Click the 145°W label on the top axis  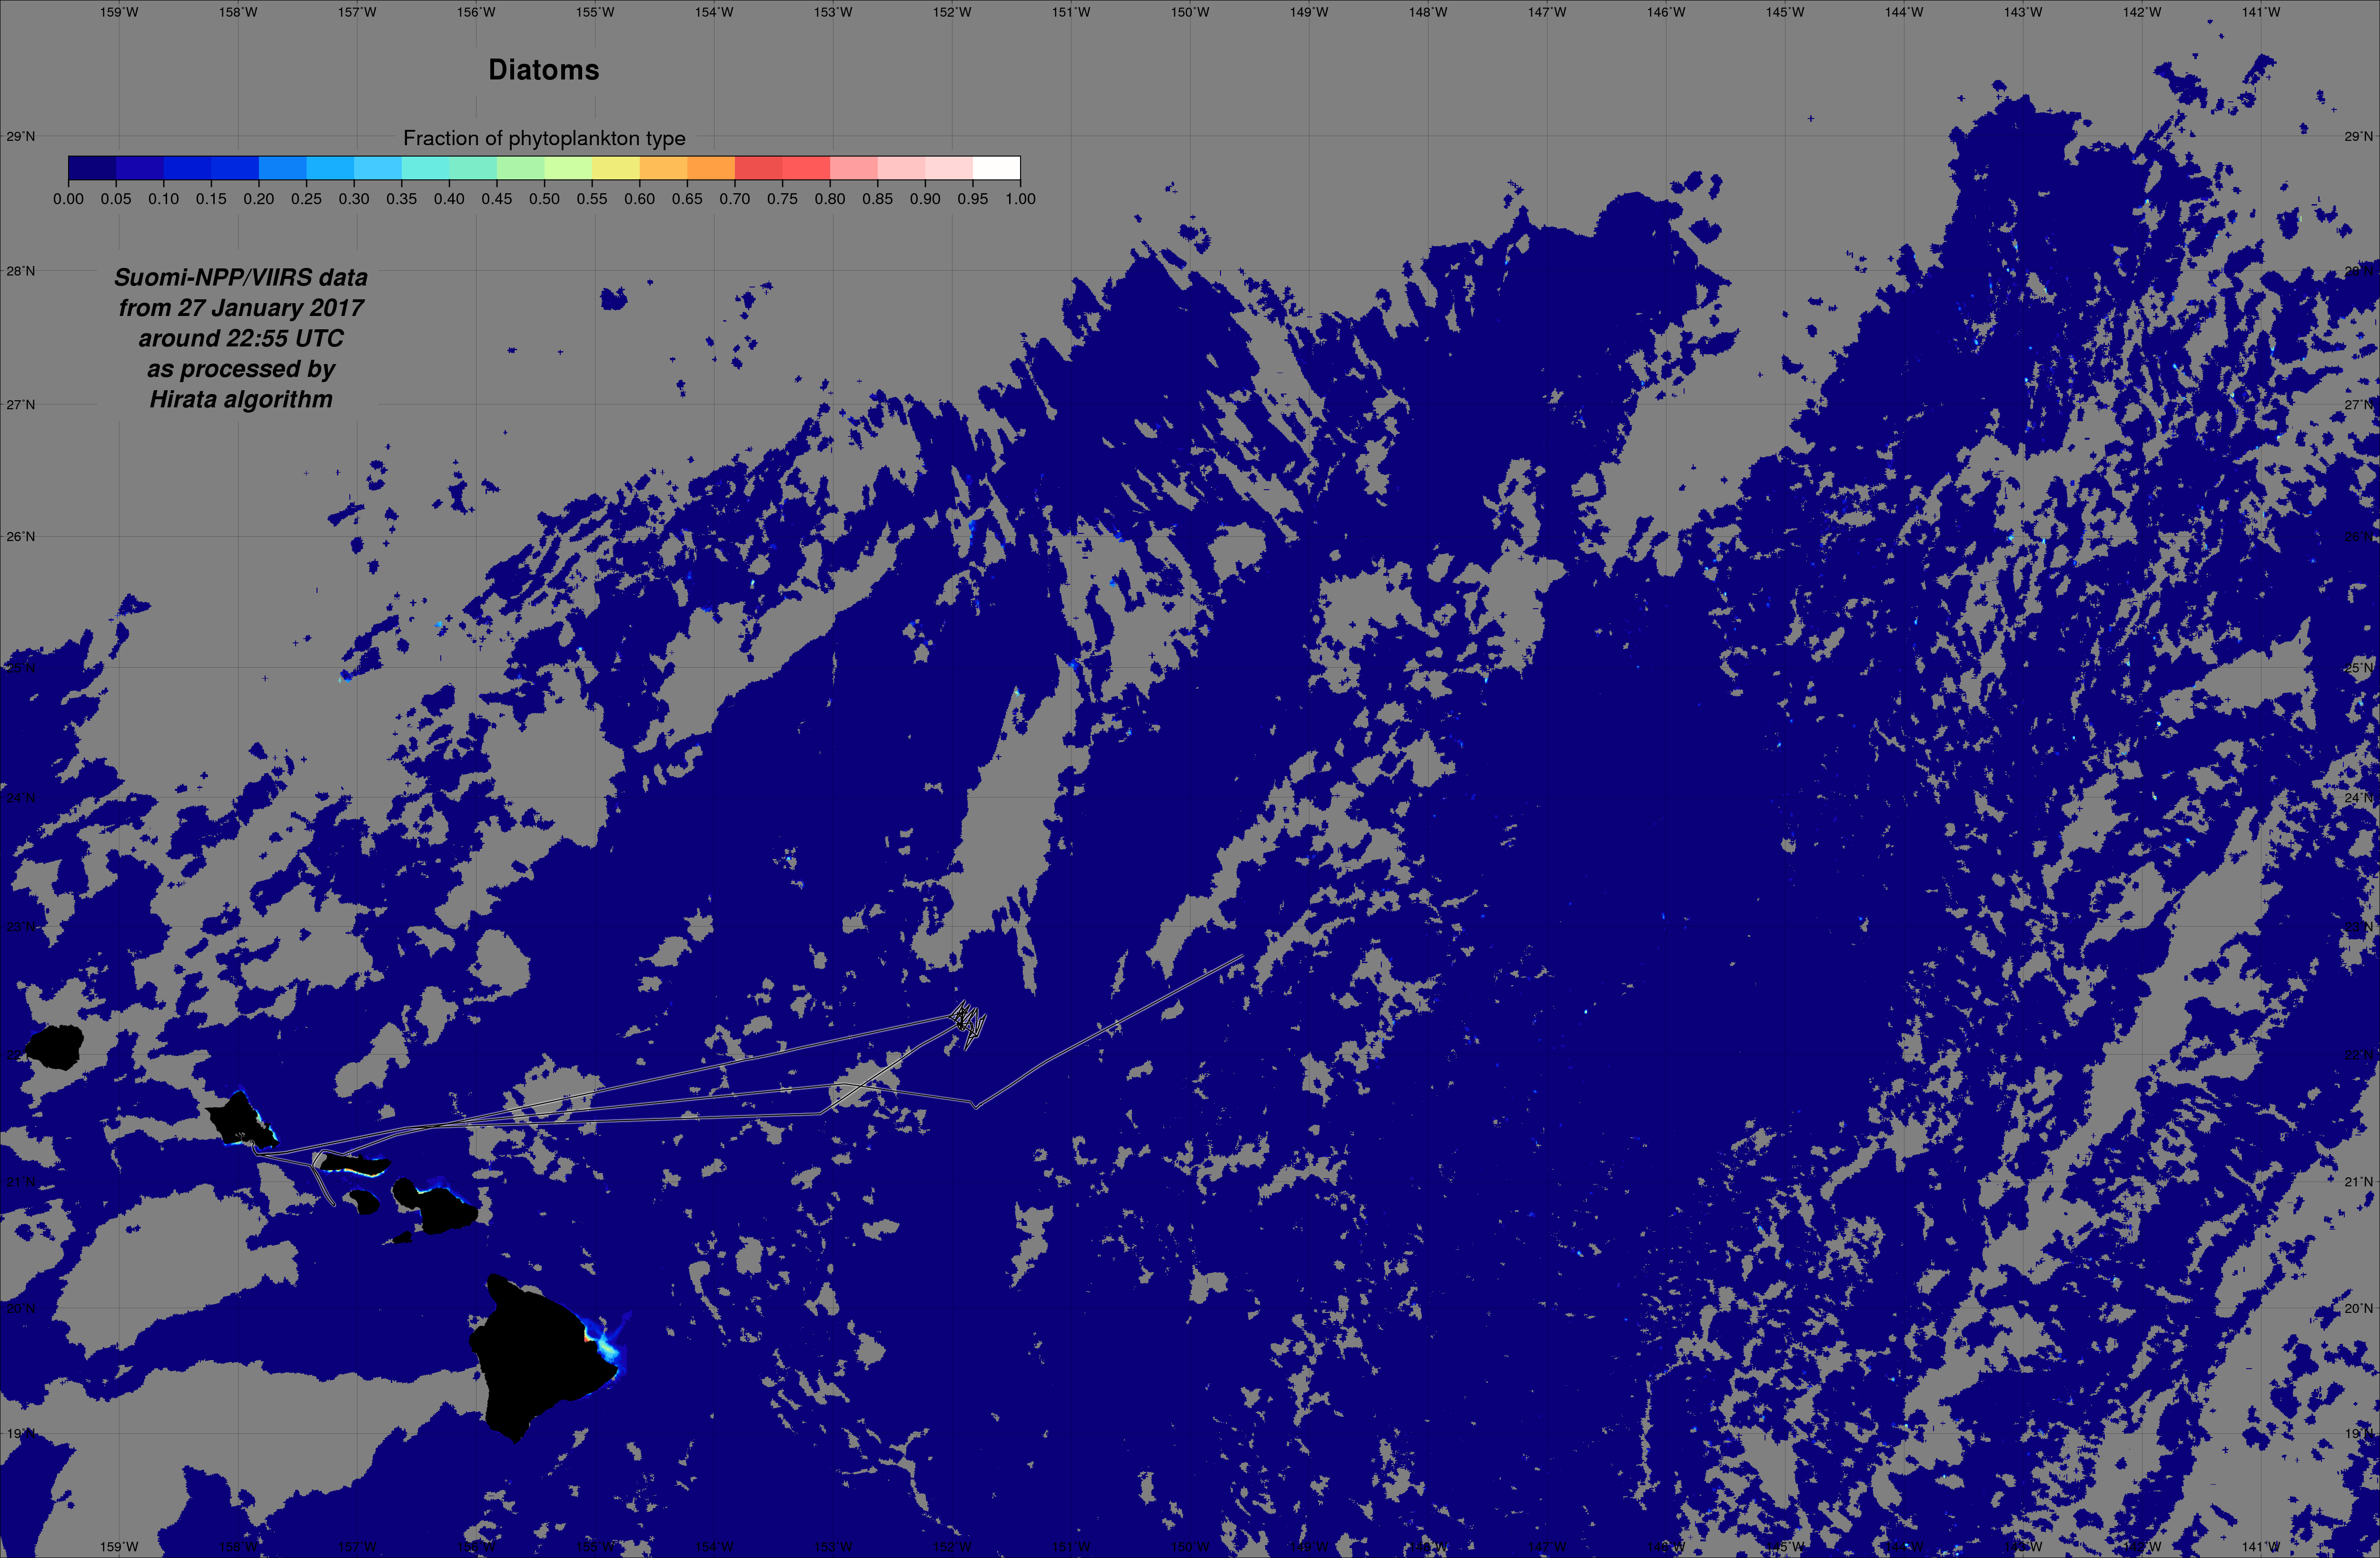tap(1785, 12)
